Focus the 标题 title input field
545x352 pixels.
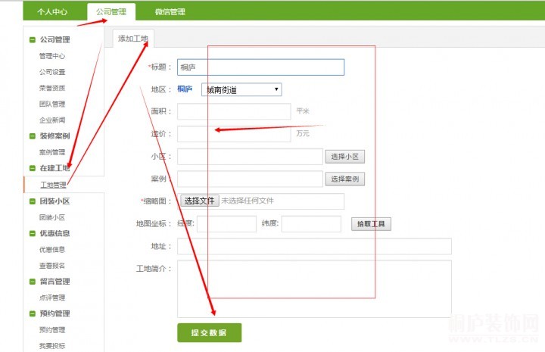click(x=260, y=67)
